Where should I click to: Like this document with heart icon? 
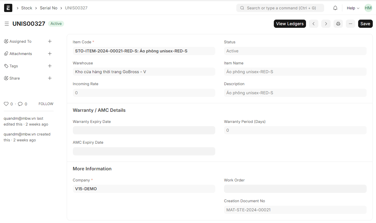click(x=6, y=104)
